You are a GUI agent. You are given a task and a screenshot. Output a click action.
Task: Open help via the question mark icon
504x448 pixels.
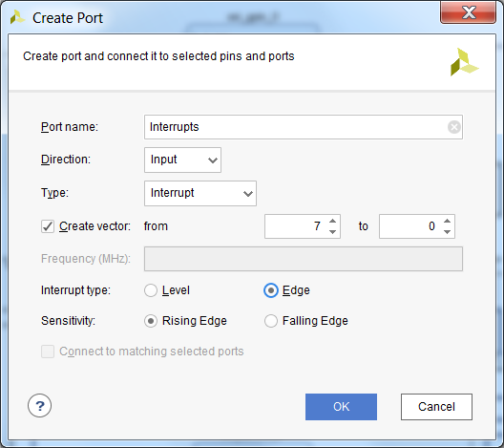click(39, 406)
